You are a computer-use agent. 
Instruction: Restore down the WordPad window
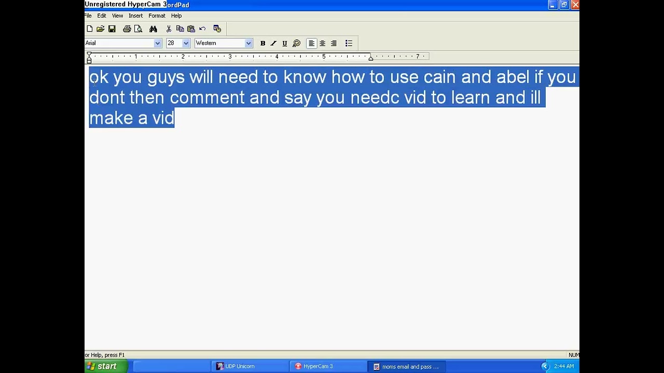pyautogui.click(x=564, y=5)
